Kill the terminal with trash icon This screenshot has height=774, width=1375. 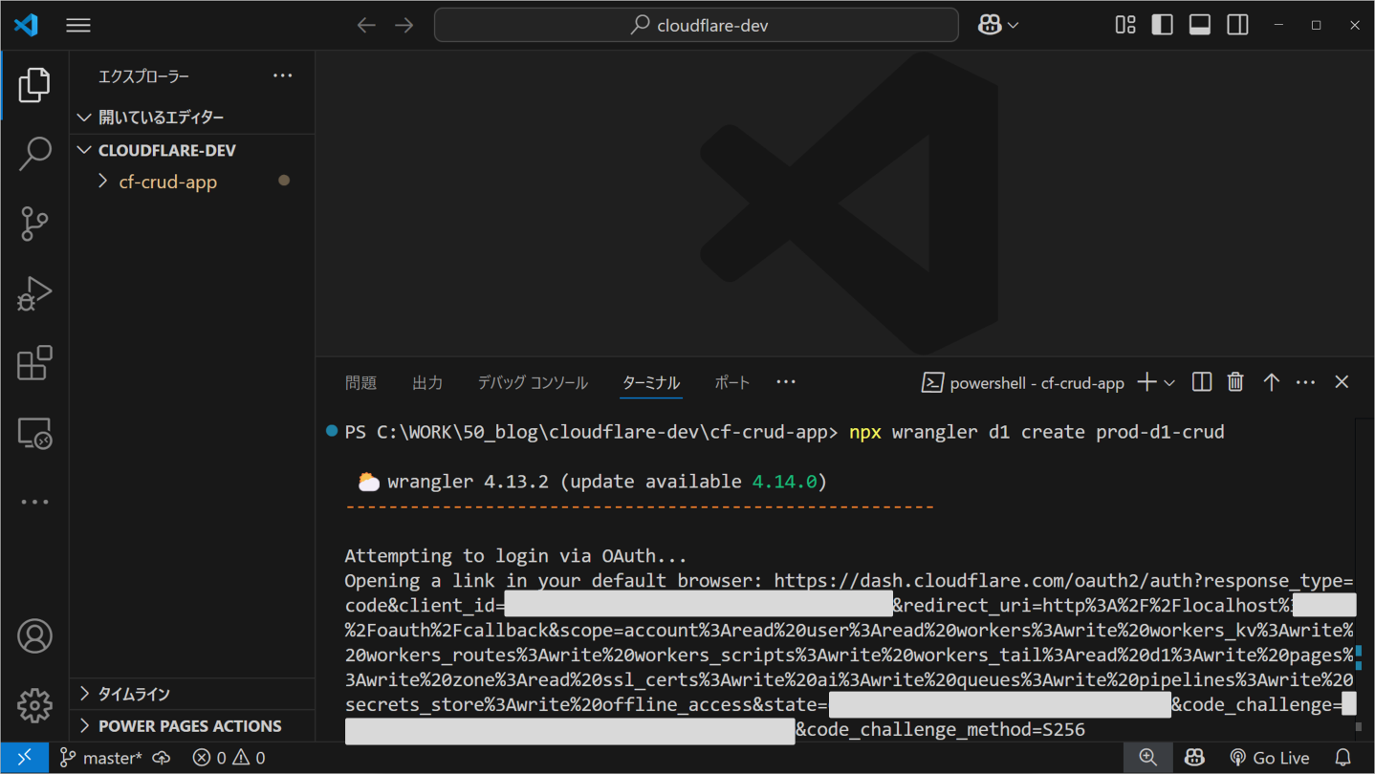pyautogui.click(x=1235, y=382)
